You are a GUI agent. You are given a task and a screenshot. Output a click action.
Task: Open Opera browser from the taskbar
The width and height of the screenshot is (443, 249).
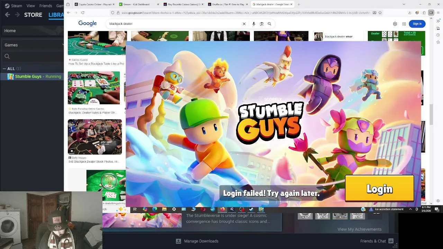pos(203,209)
